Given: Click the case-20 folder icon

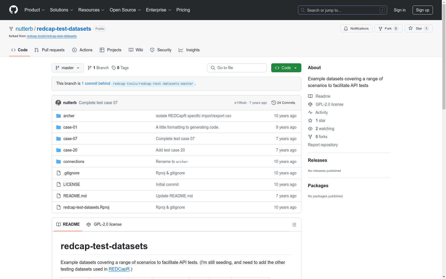Looking at the screenshot, I should point(59,150).
